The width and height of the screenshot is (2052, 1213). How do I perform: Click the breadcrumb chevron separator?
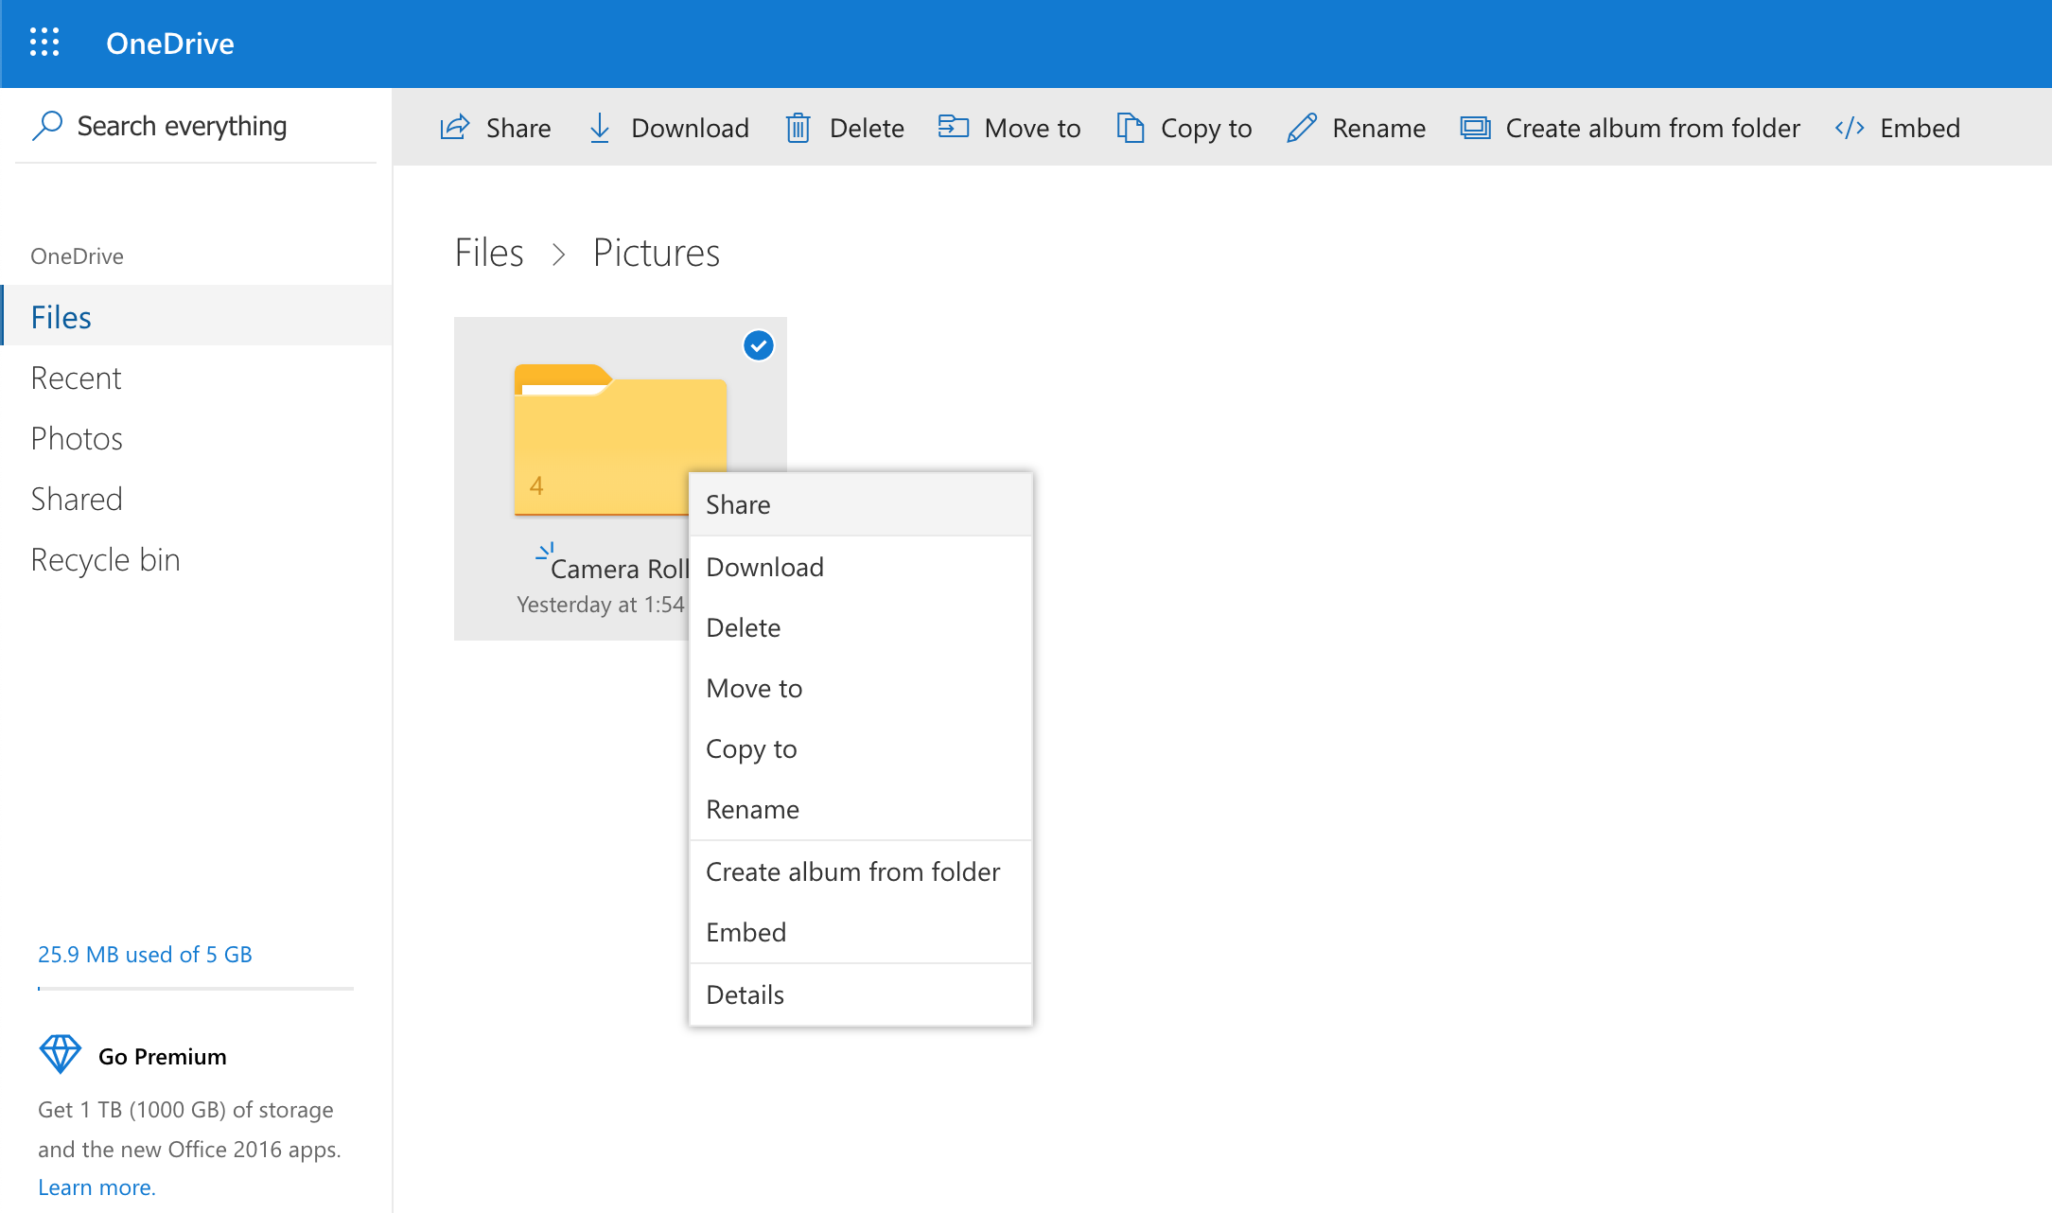coord(559,255)
